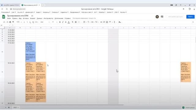Screen dimensions: 196x110
Task: Merge the selected cells
Action: (x=79, y=22)
